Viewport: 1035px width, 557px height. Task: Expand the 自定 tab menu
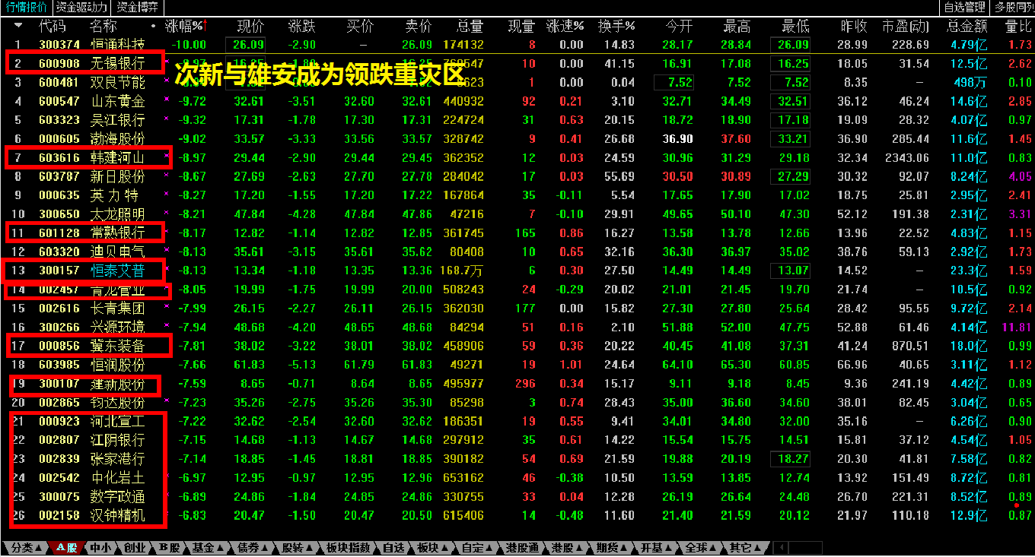pyautogui.click(x=477, y=548)
